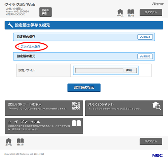Click the top ログアウト button
This screenshot has width=168, height=160.
pyautogui.click(x=151, y=12)
